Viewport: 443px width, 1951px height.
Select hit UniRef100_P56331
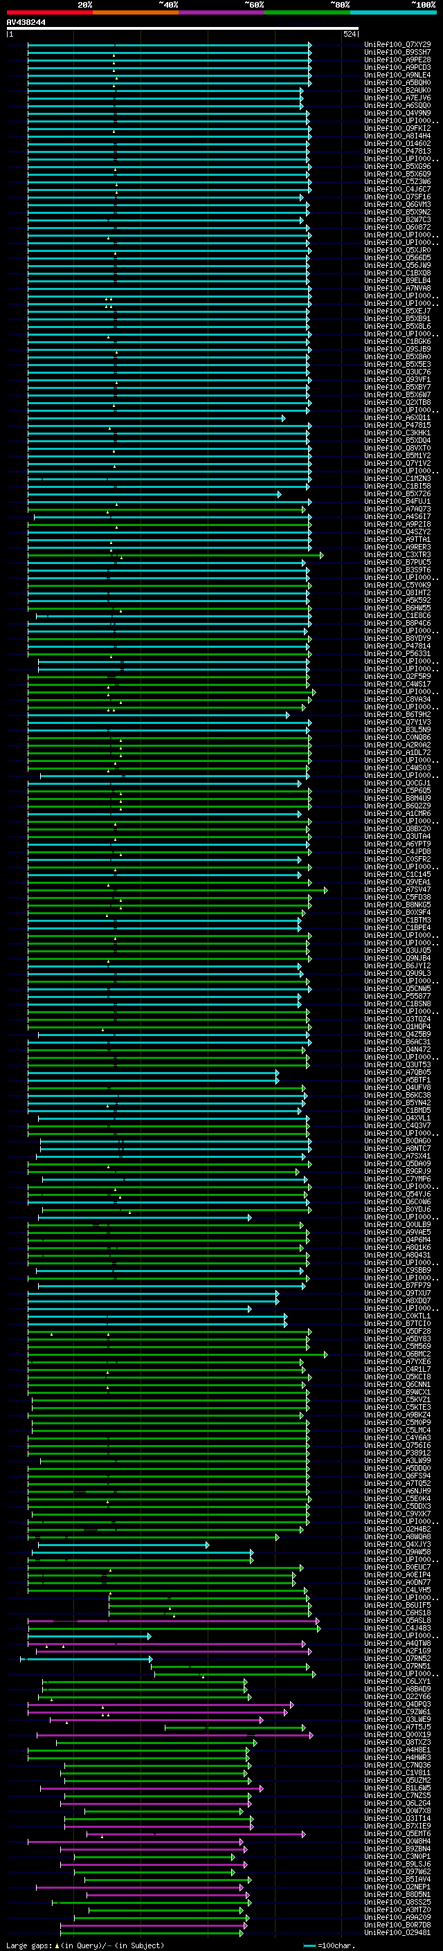(x=397, y=653)
